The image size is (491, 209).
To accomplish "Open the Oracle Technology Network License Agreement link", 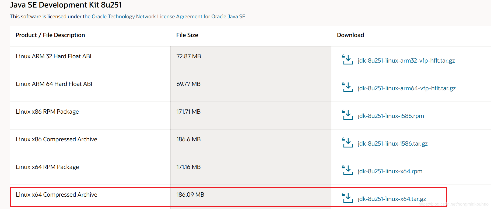I will pyautogui.click(x=168, y=16).
